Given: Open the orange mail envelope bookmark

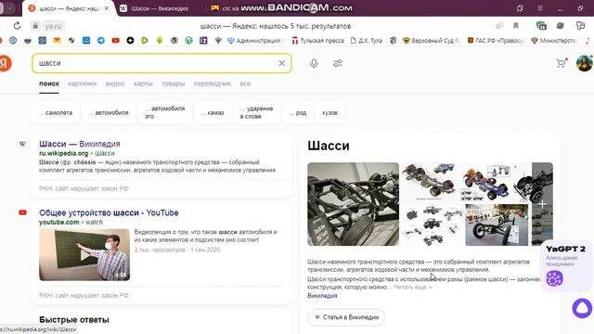Looking at the screenshot, I should coord(57,40).
